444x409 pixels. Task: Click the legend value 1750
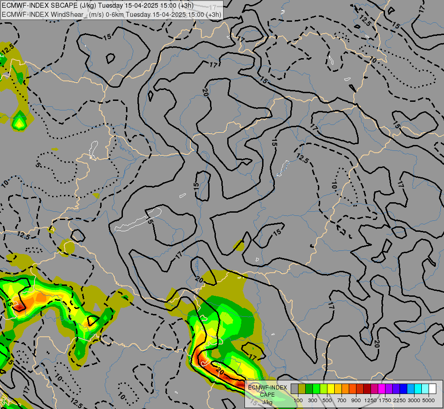pos(385,400)
